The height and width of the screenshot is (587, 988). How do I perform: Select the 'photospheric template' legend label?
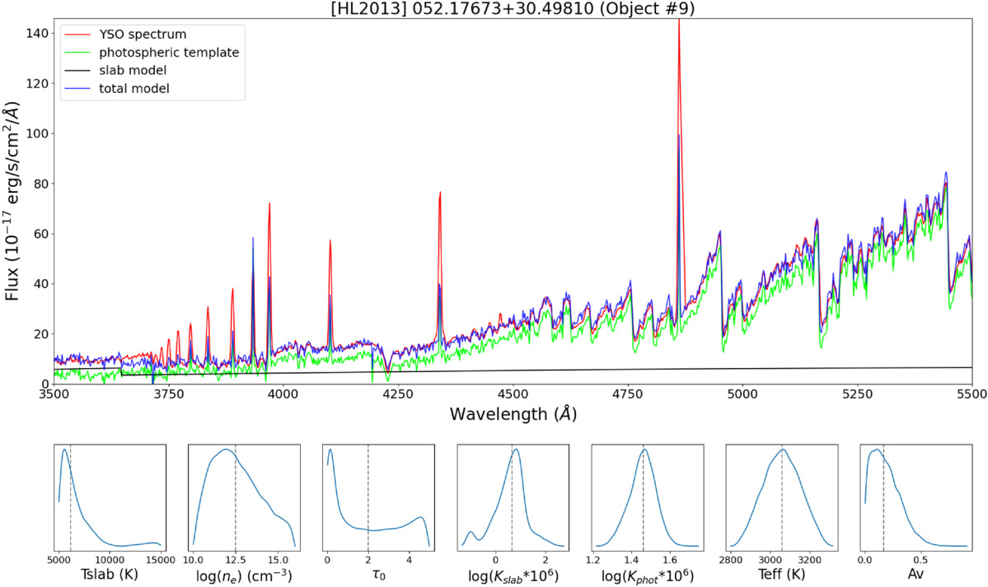169,53
